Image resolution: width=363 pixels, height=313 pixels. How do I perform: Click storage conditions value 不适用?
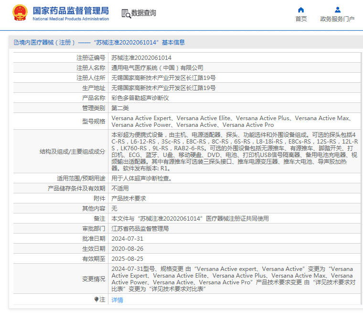pos(120,189)
